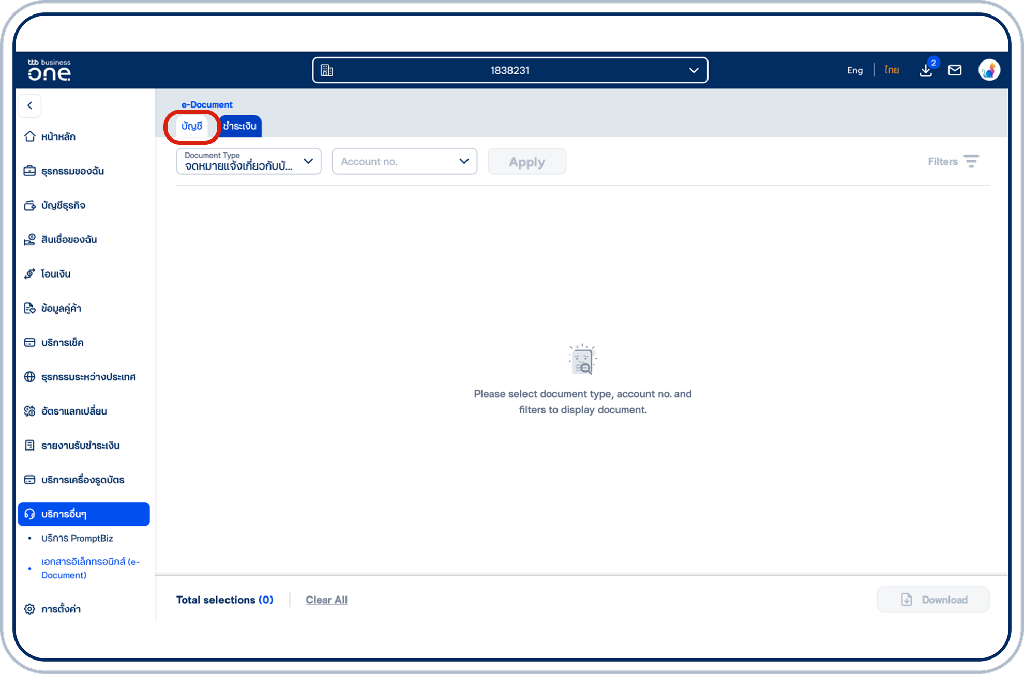
Task: Click the profile avatar at top right
Action: [x=989, y=69]
